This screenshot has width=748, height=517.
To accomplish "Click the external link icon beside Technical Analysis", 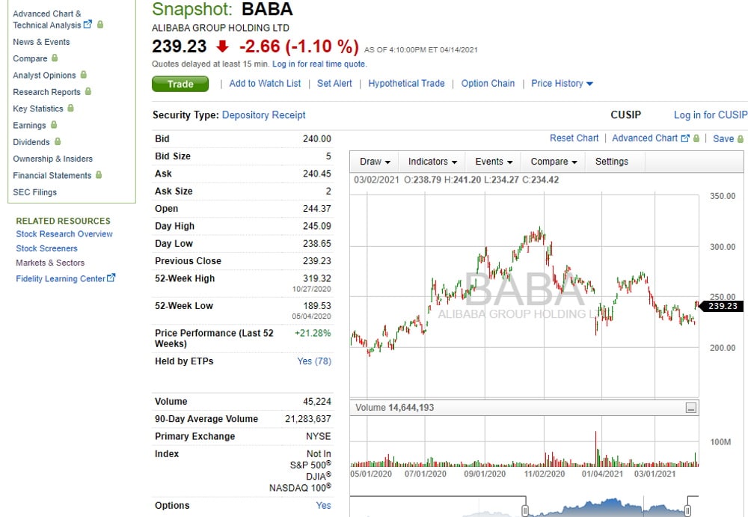I will pyautogui.click(x=88, y=25).
